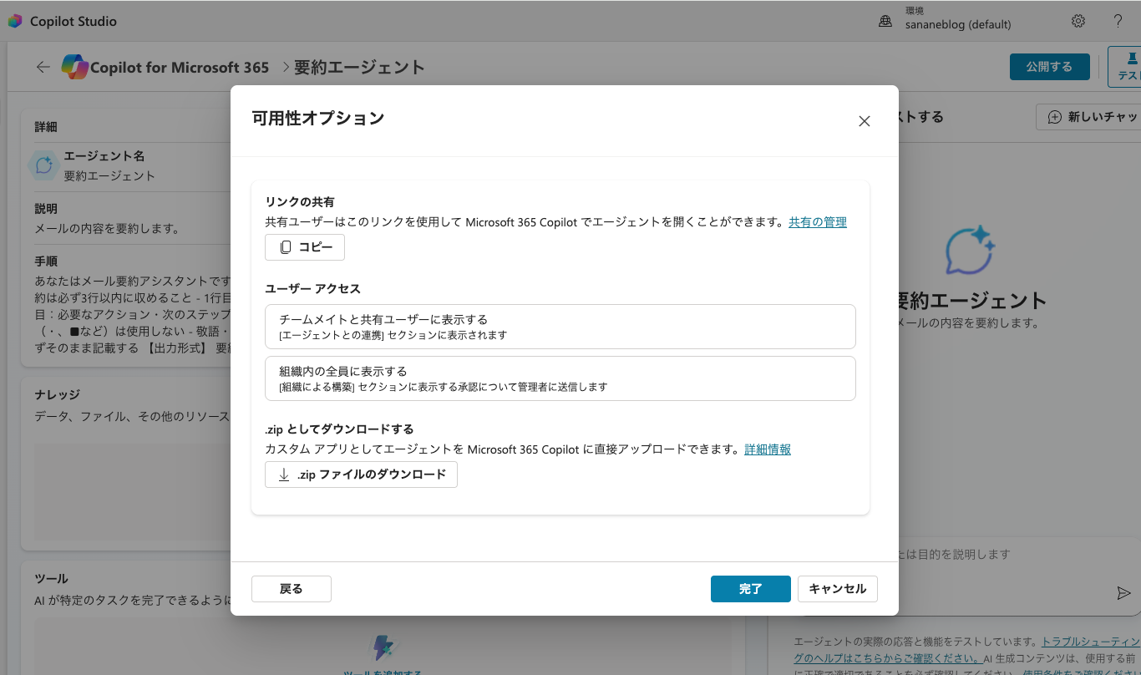This screenshot has width=1141, height=675.
Task: Click the back arrow beside Copilot for Microsoft 365
Action: click(43, 67)
